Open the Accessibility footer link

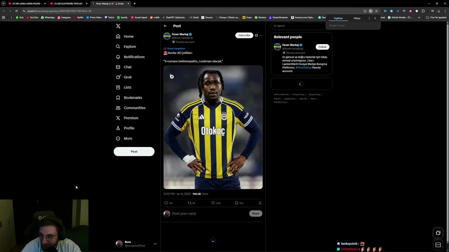tap(290, 99)
